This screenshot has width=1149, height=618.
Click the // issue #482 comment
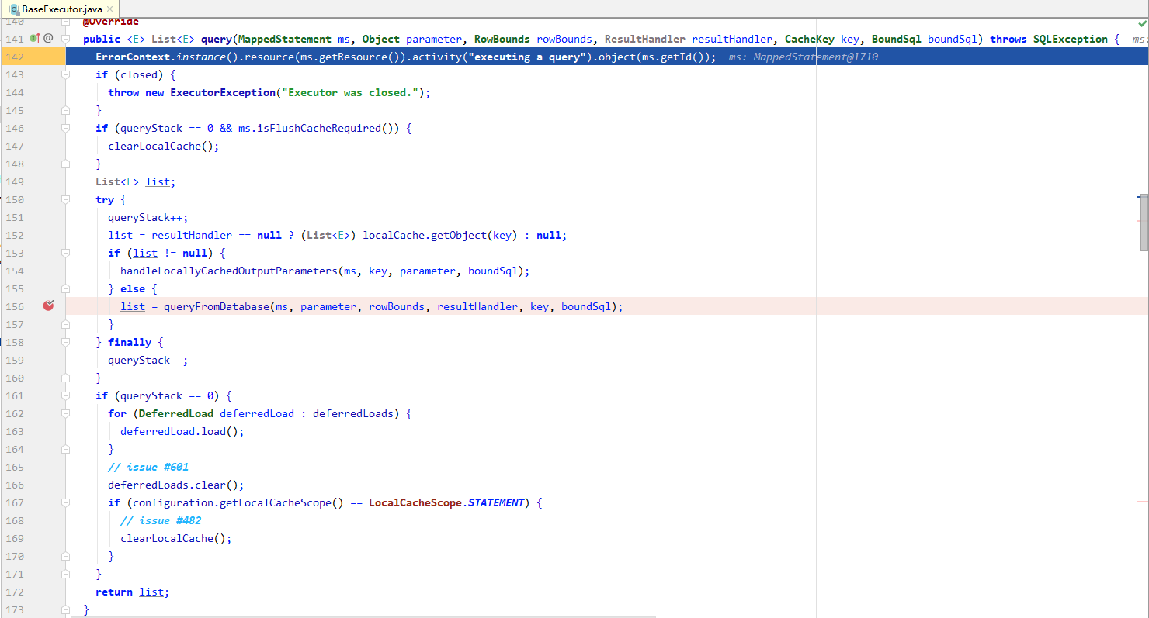(161, 520)
